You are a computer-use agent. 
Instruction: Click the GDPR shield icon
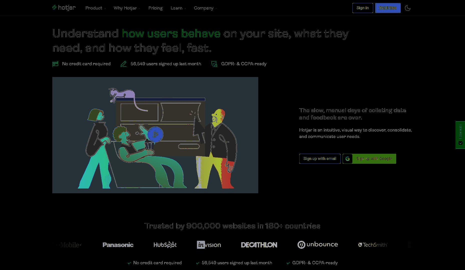pyautogui.click(x=214, y=64)
